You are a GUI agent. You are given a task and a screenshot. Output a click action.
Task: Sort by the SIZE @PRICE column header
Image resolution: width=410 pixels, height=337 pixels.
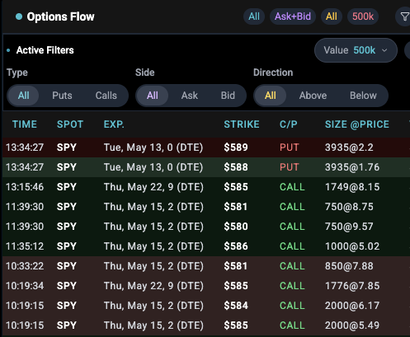[x=357, y=124]
